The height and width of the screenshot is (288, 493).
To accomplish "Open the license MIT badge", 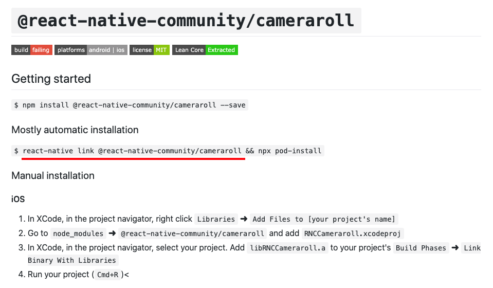I will (x=150, y=50).
